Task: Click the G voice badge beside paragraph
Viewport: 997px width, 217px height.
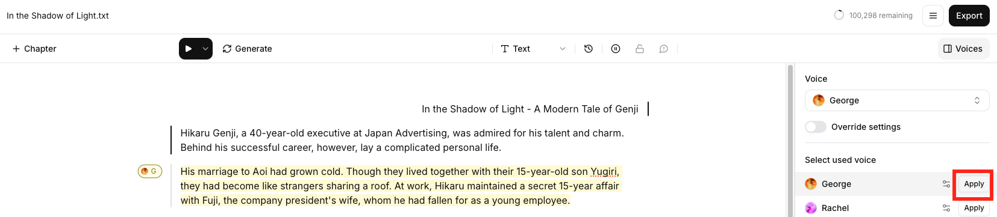Action: tap(150, 171)
